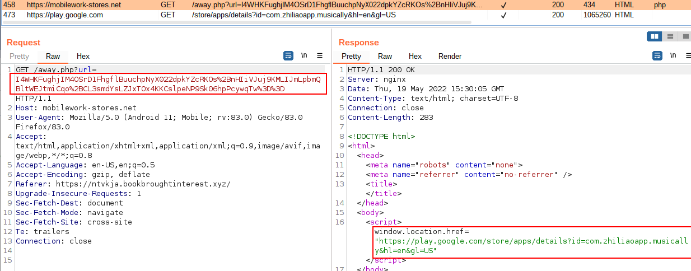Select history row 473 play.google.com

click(x=345, y=15)
